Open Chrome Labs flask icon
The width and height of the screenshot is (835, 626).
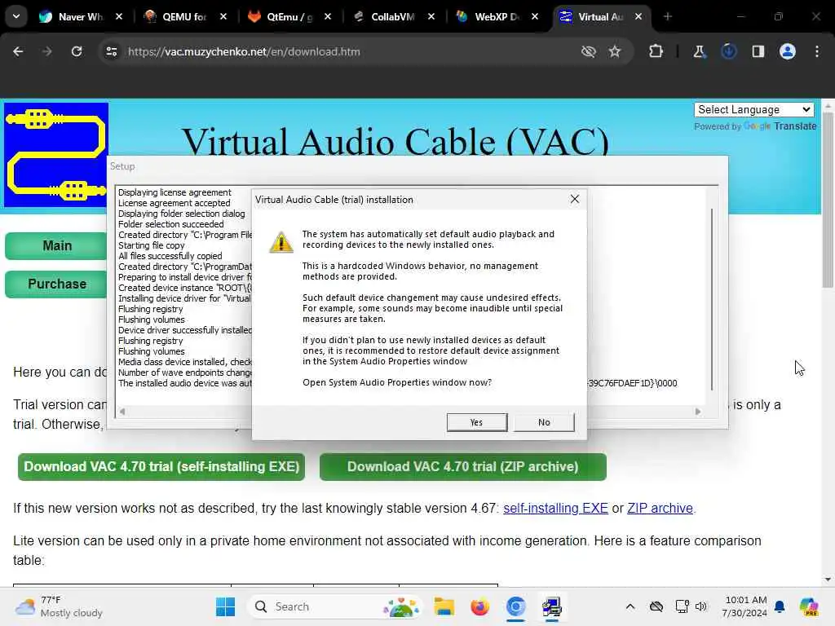[x=699, y=51]
